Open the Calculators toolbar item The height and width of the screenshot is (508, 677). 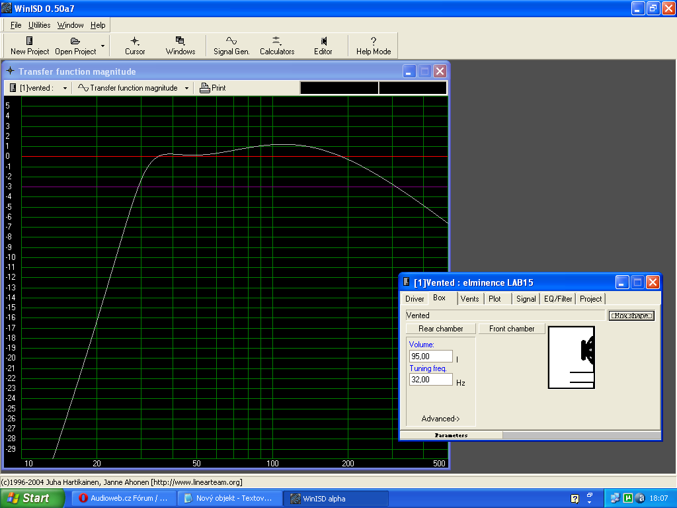click(x=277, y=46)
